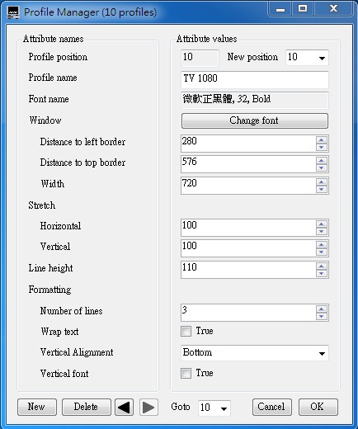Decrease the Horizontal stretch value
The image size is (358, 429).
322,231
